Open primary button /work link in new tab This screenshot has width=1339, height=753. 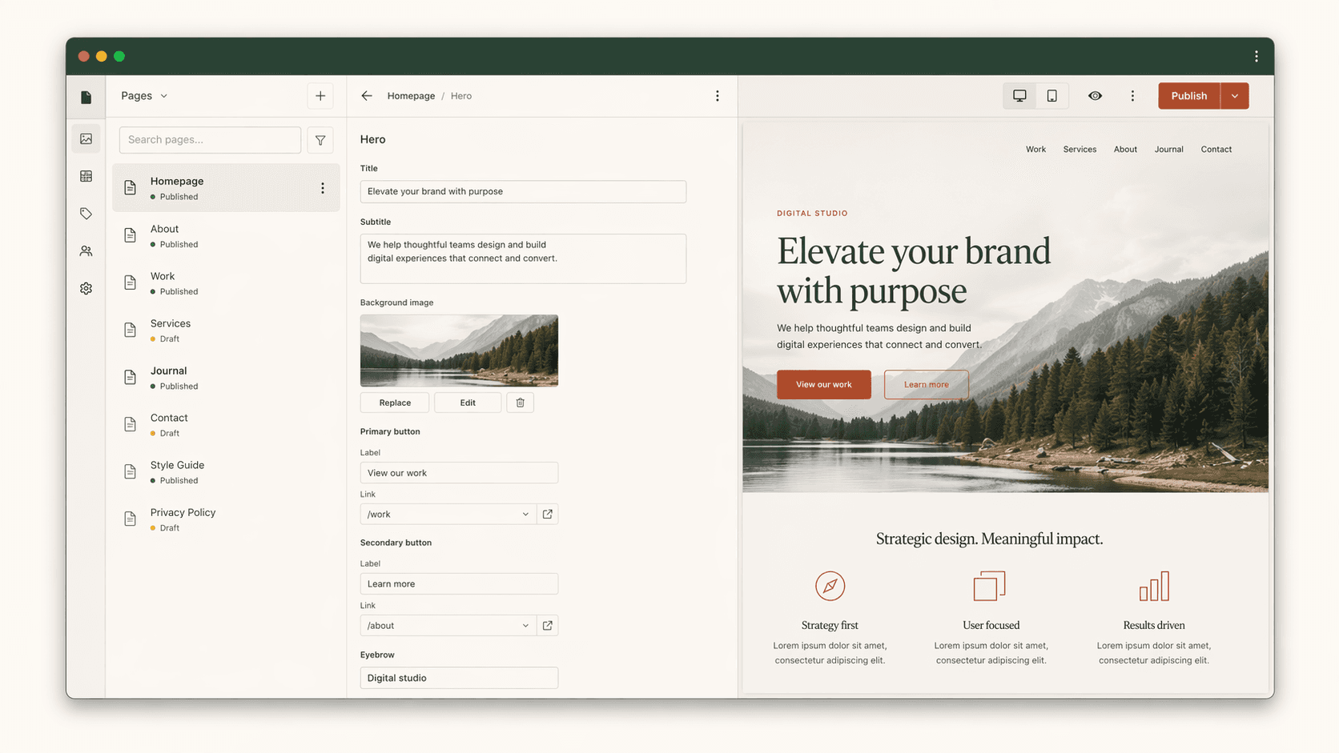[x=548, y=515]
